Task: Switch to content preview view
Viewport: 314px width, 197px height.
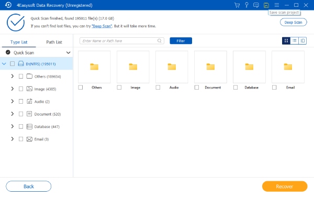Action: coord(302,41)
